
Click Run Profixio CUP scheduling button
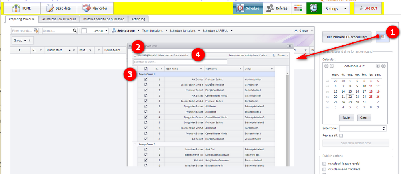pos(347,37)
